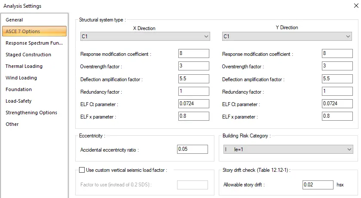Click Y Direction redundancy factor field
The image size is (361, 198).
[x=337, y=91]
